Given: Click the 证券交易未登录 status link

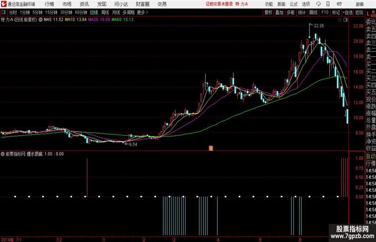Looking at the screenshot, I should [219, 4].
